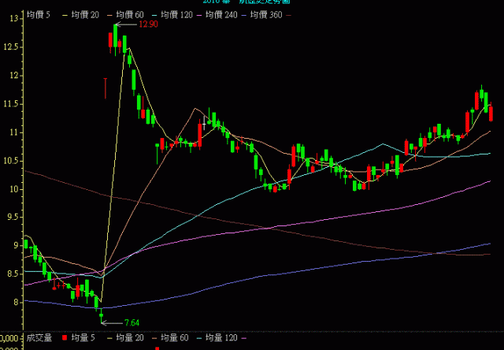The image size is (504, 350).
Task: Click the 12.5 price axis label
Action: 12,47
